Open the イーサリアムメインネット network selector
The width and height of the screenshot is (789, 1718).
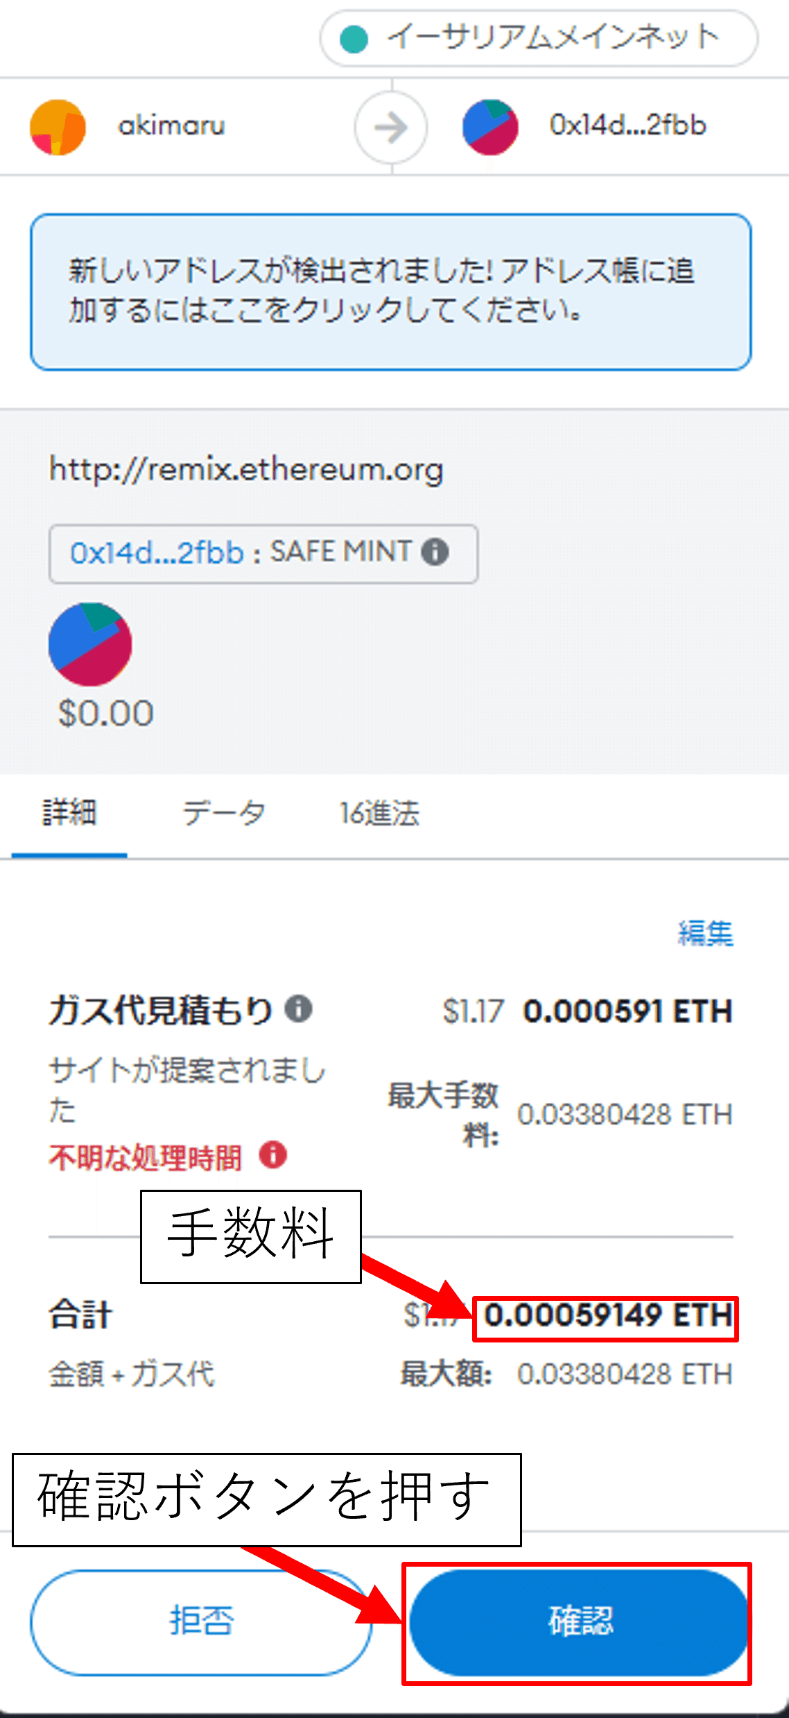pos(542,38)
